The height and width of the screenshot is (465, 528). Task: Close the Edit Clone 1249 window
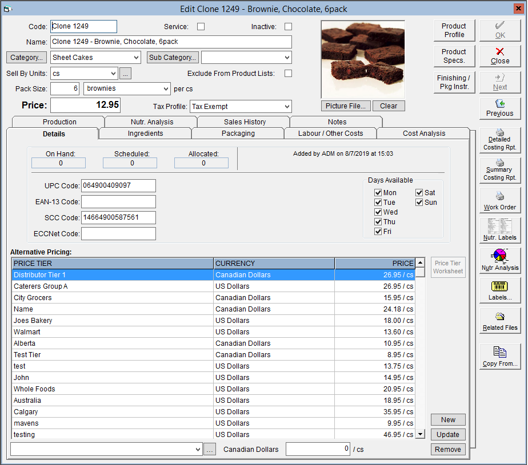pos(518,9)
